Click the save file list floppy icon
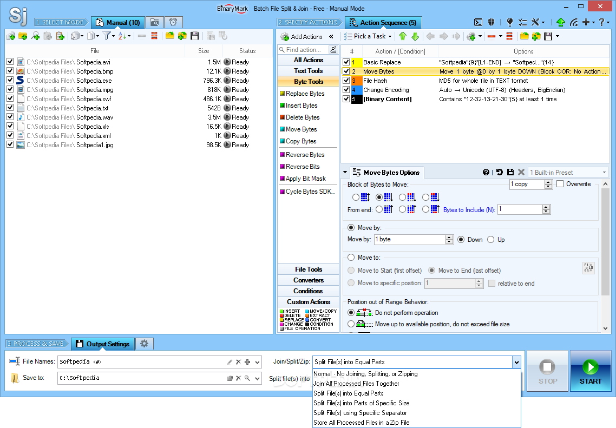The height and width of the screenshot is (428, 616). point(194,36)
